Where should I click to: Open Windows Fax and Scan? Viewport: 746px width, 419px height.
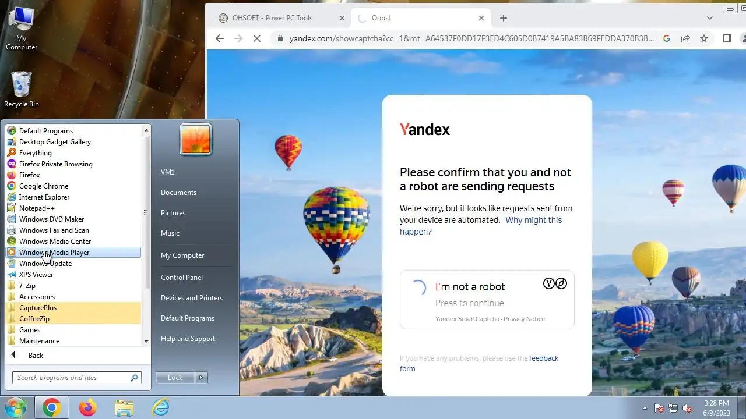[73, 230]
